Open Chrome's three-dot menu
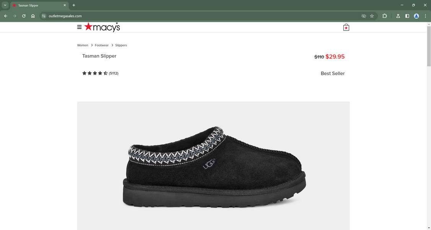431x230 pixels. (x=425, y=16)
